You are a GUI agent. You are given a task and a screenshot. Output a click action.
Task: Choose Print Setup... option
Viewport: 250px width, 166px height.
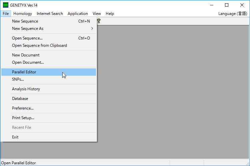pyautogui.click(x=49, y=118)
